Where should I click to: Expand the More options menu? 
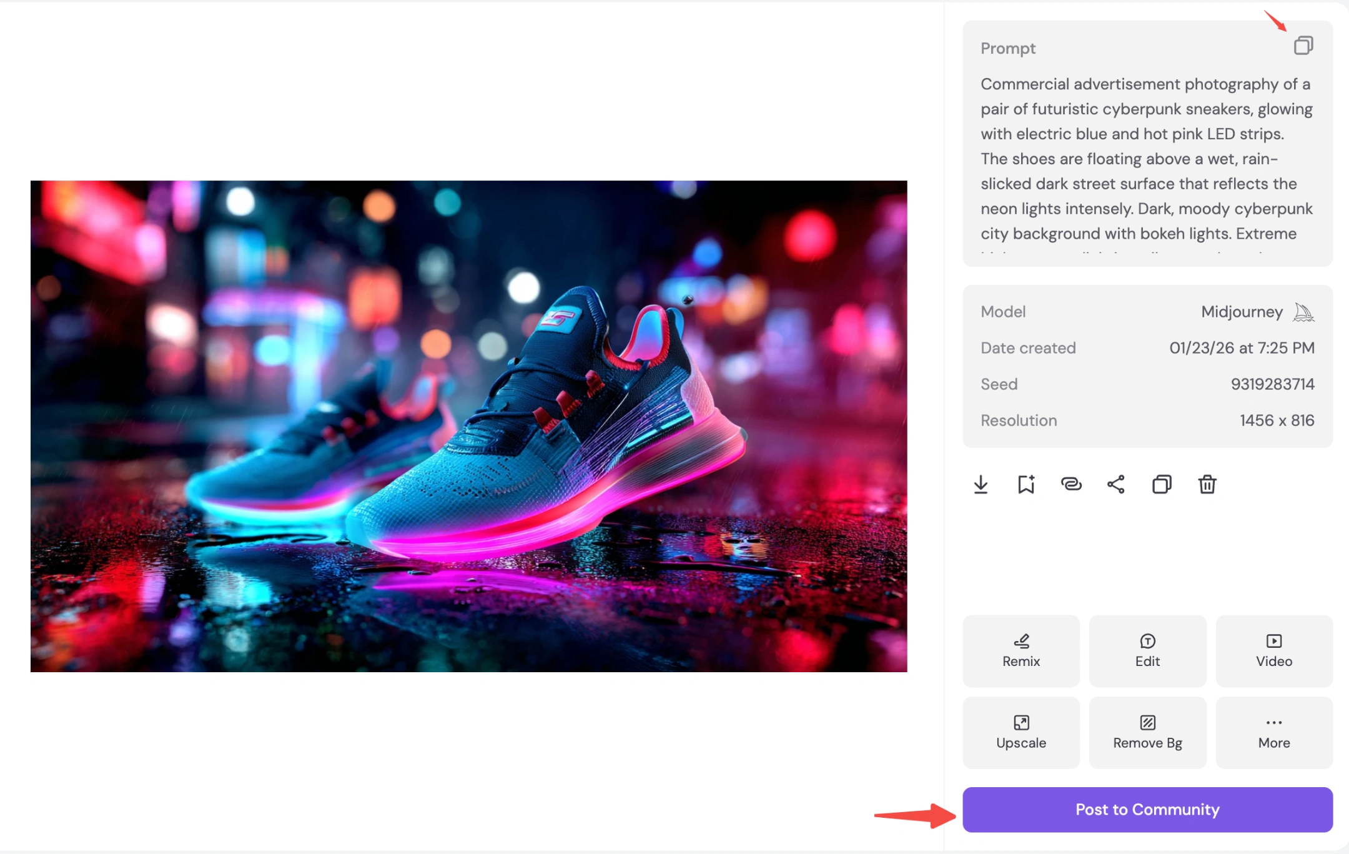(1274, 732)
